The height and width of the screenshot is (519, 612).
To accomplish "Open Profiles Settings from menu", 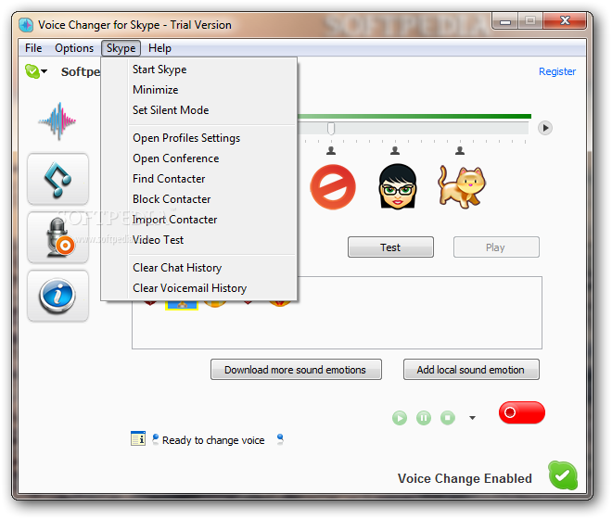I will 198,138.
